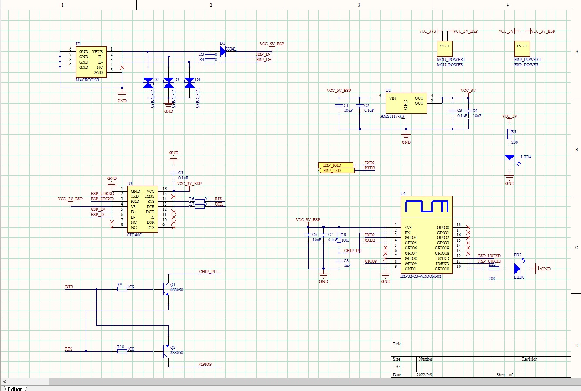Select capacitor C7 0.1uF
This screenshot has height=391, width=581.
click(323, 236)
